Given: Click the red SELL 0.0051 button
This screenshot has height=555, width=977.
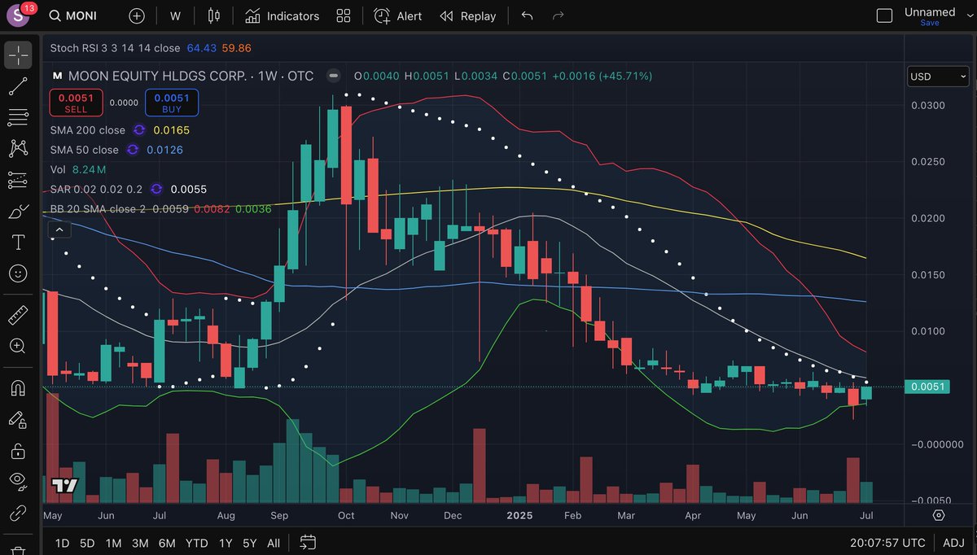Looking at the screenshot, I should click(76, 103).
